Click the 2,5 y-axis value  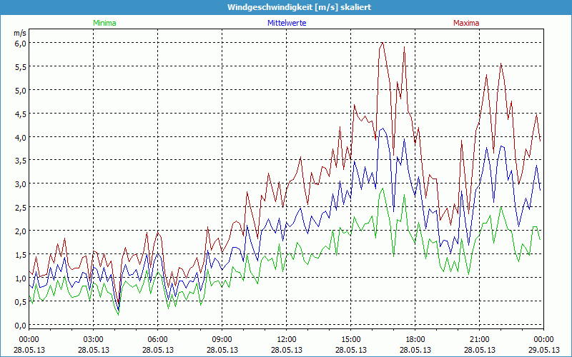(21, 208)
